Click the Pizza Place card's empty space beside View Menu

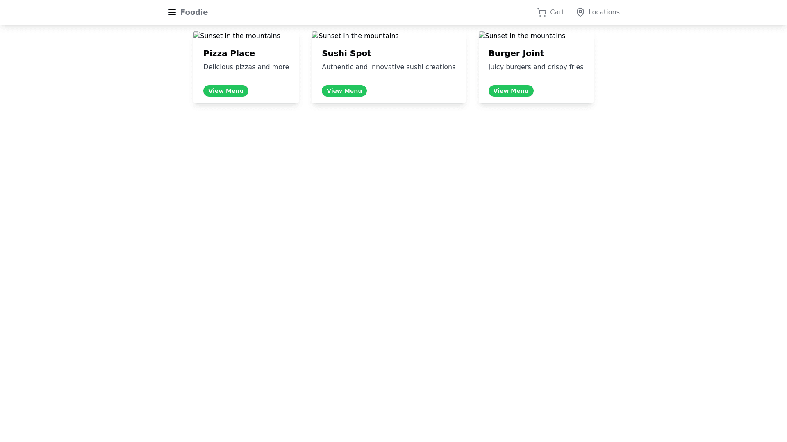click(274, 91)
